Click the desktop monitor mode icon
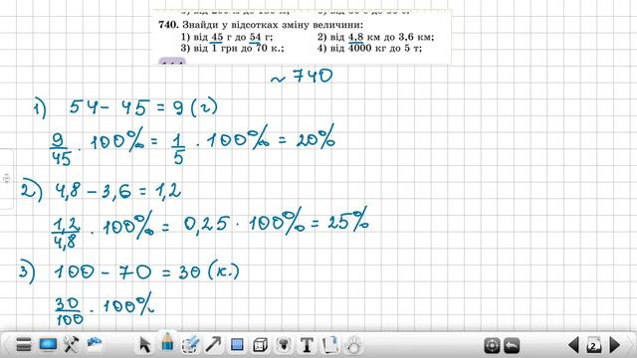This screenshot has height=358, width=637. pyautogui.click(x=48, y=345)
